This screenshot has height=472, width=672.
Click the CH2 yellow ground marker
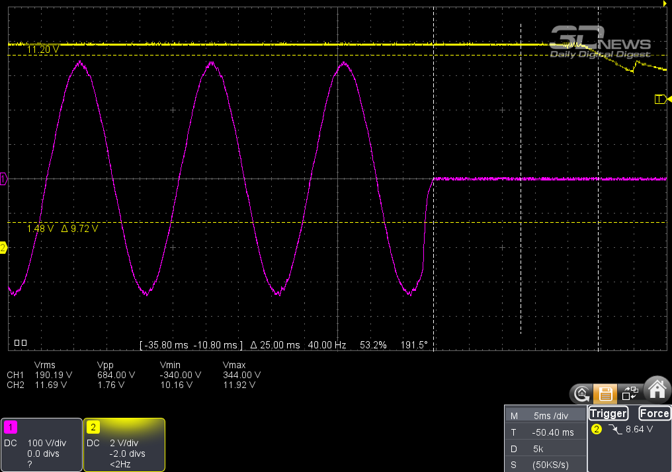3,248
